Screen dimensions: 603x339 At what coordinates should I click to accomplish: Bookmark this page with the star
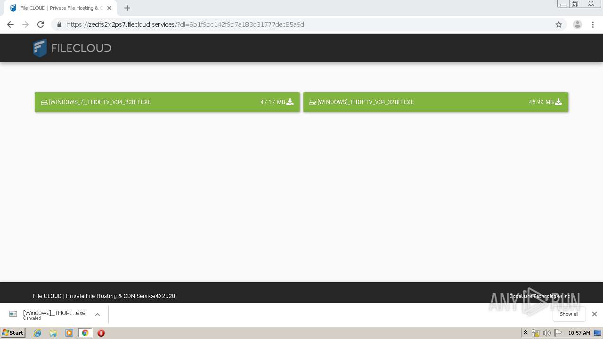pos(559,24)
